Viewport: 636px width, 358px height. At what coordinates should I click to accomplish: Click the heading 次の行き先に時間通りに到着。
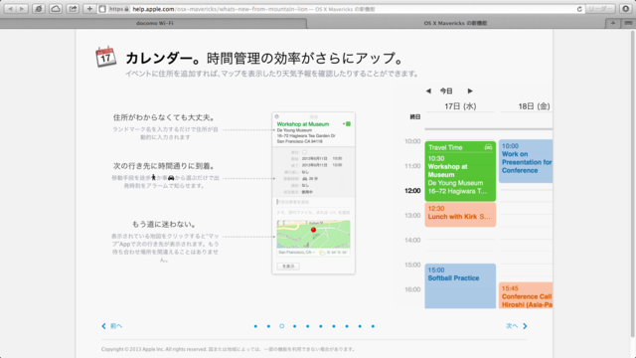tap(165, 166)
